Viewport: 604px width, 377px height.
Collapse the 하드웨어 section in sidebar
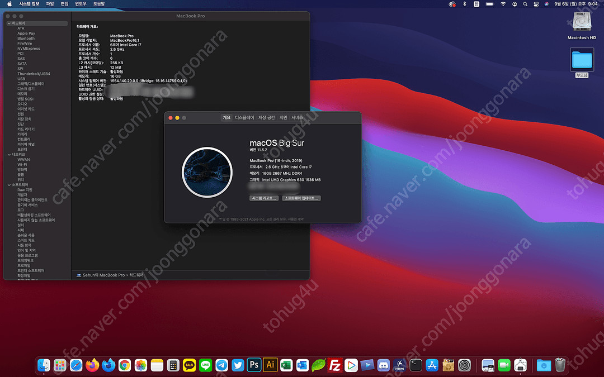tap(9, 23)
